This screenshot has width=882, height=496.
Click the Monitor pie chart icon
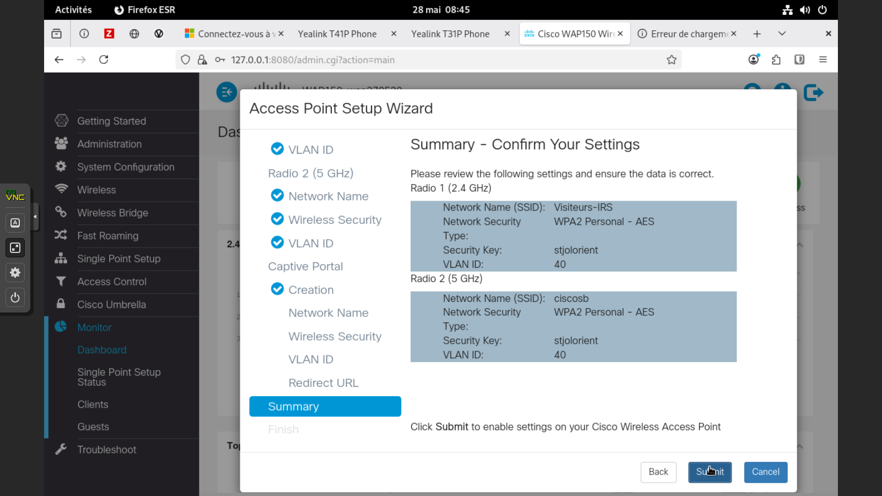point(61,327)
